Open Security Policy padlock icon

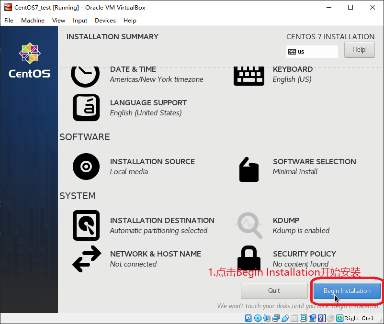(249, 257)
